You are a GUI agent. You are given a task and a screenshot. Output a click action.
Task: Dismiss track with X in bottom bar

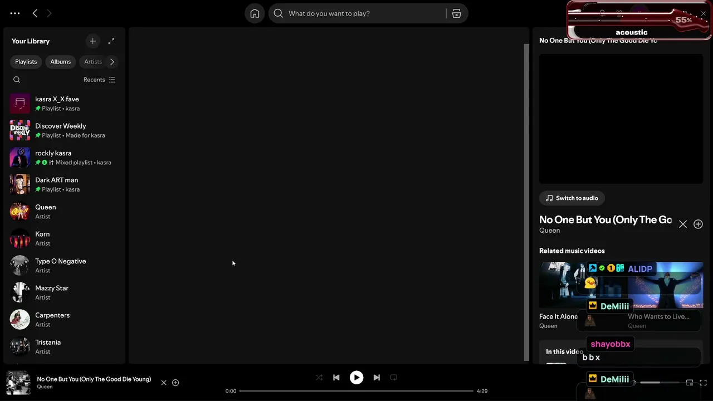click(x=164, y=383)
